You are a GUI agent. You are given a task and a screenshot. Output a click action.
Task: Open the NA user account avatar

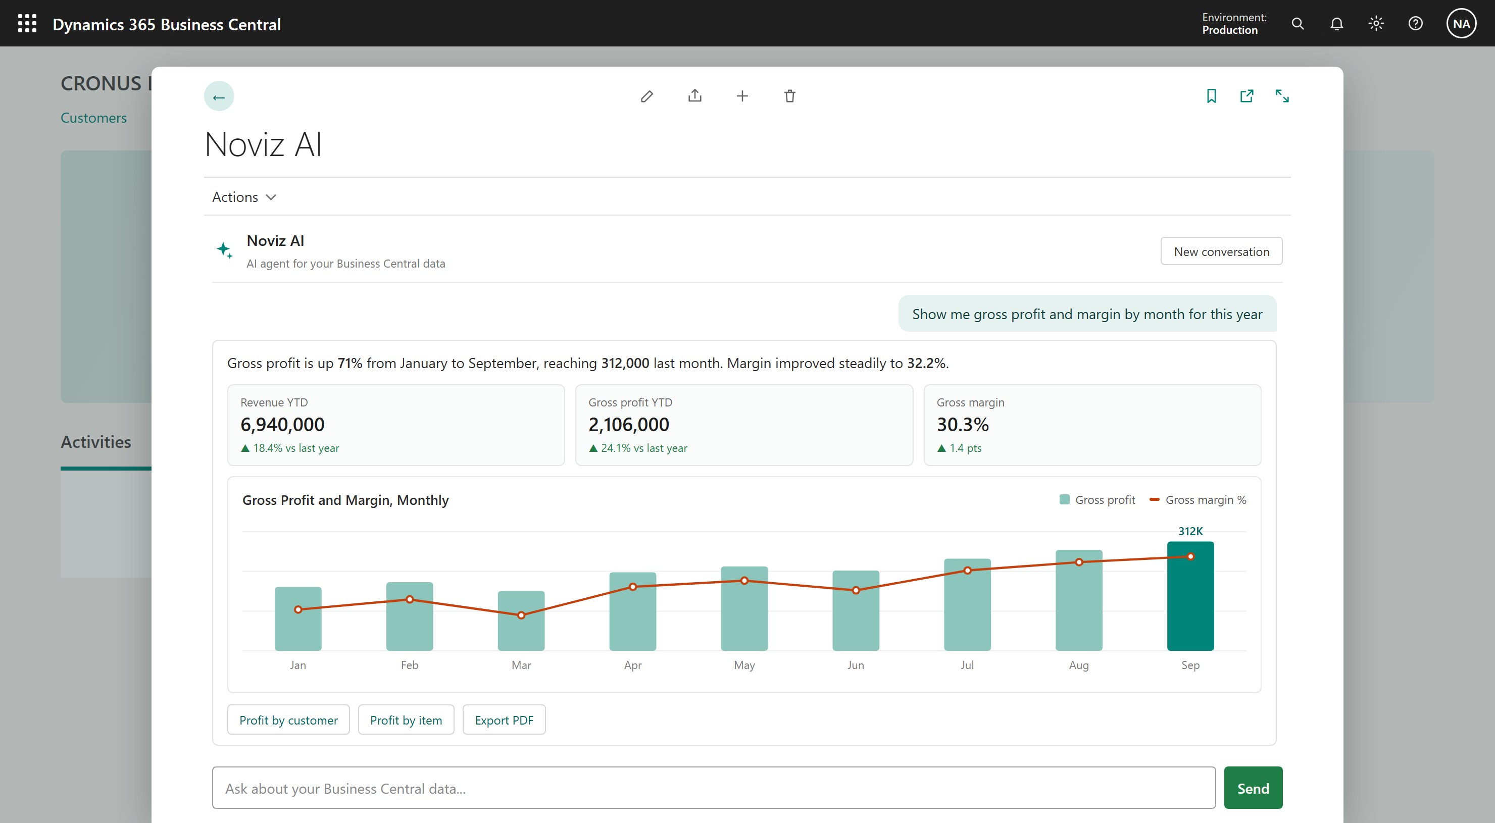[1461, 23]
